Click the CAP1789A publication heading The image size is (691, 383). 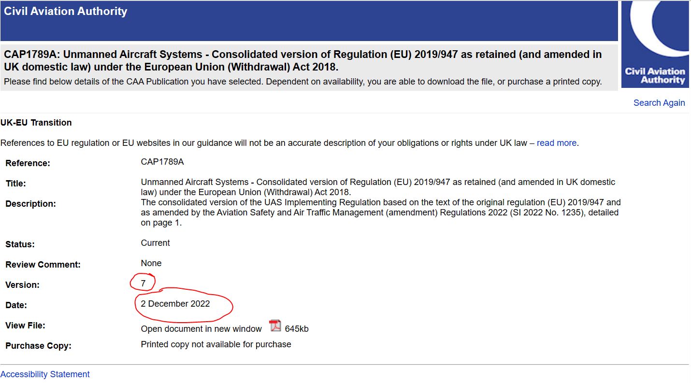pyautogui.click(x=302, y=60)
